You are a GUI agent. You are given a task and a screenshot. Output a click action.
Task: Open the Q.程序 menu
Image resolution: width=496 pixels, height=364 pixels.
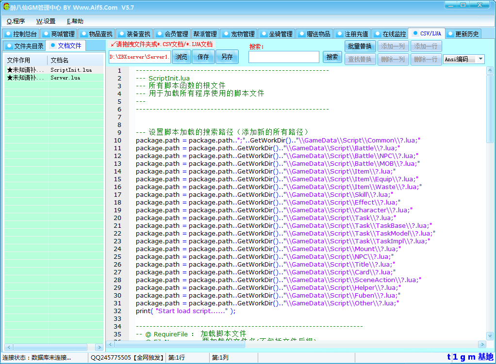pyautogui.click(x=16, y=21)
